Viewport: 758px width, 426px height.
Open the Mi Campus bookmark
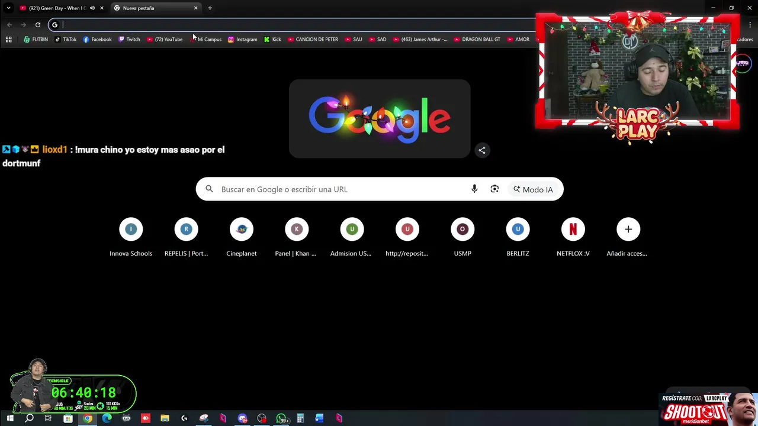click(206, 40)
